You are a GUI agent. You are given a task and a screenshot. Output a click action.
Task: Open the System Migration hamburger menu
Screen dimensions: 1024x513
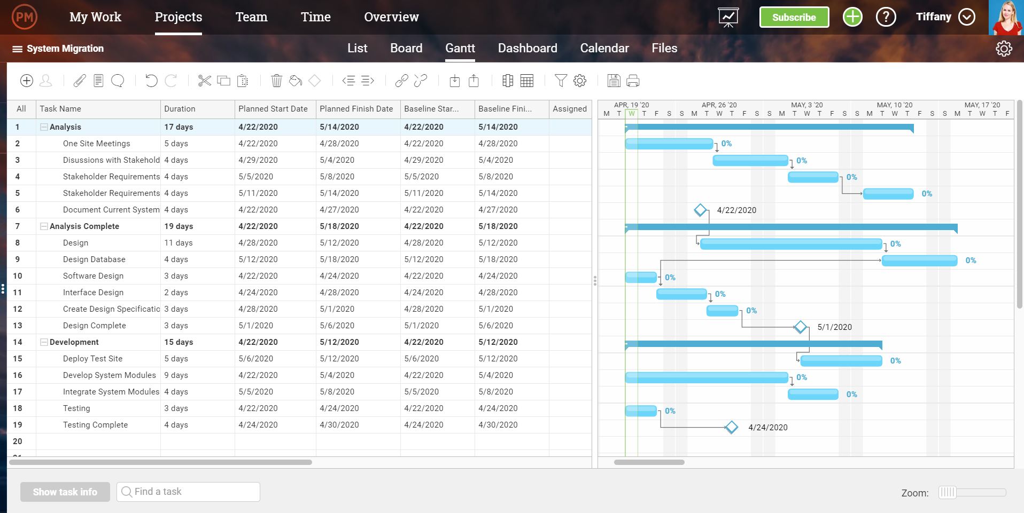coord(17,49)
